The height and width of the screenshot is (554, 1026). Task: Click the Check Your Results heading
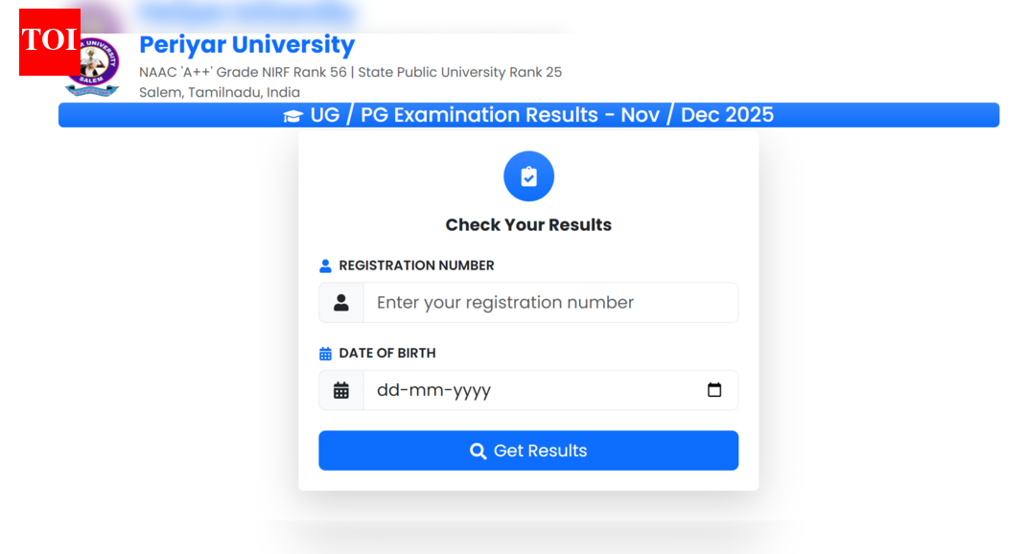click(528, 224)
